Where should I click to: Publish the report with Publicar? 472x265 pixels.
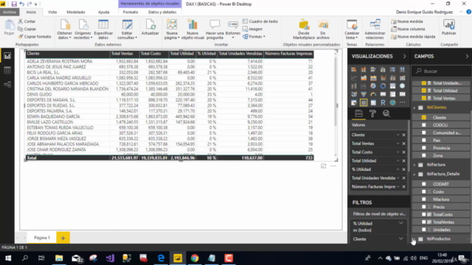(449, 28)
